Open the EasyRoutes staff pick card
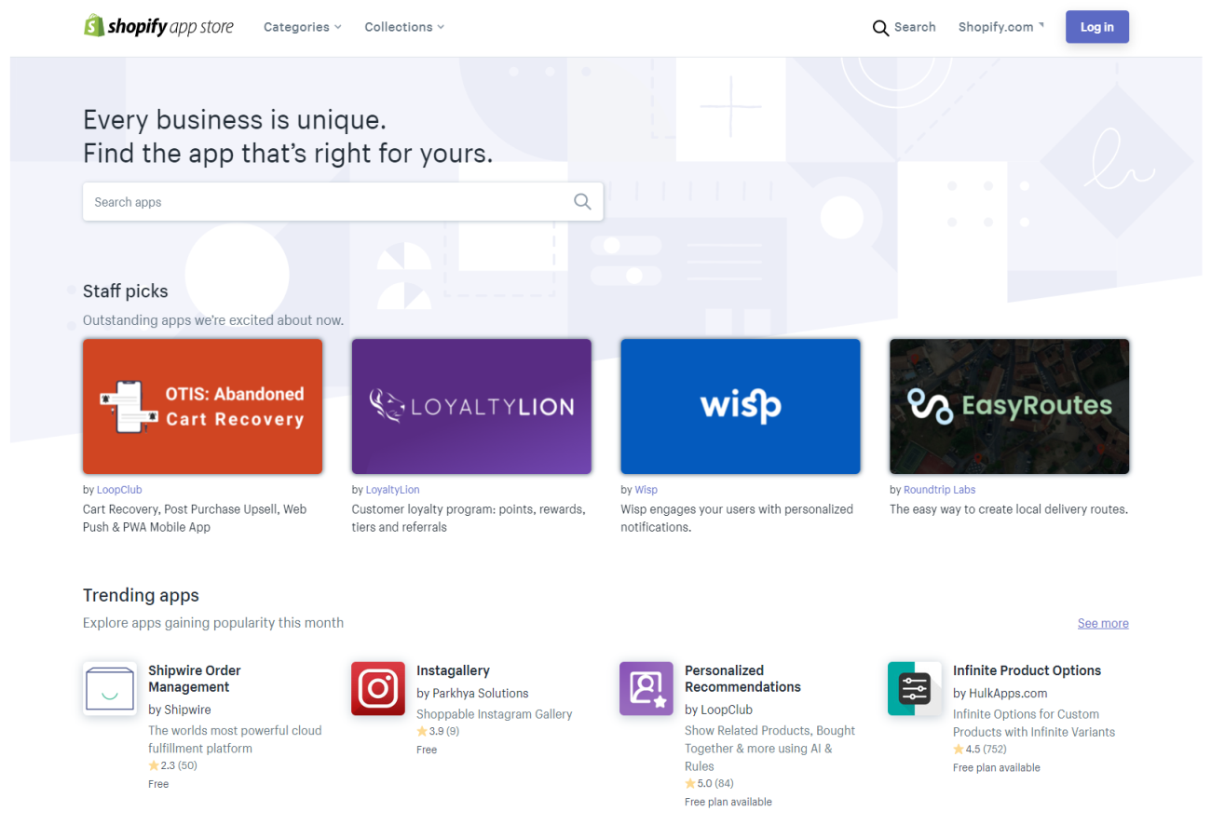This screenshot has height=825, width=1211. [x=1009, y=406]
